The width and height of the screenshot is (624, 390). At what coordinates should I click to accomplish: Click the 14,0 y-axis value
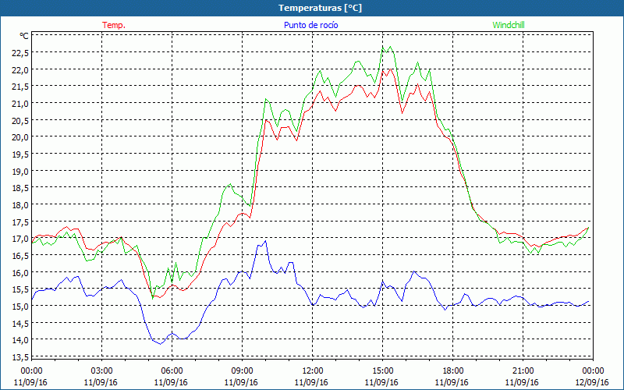(20, 339)
